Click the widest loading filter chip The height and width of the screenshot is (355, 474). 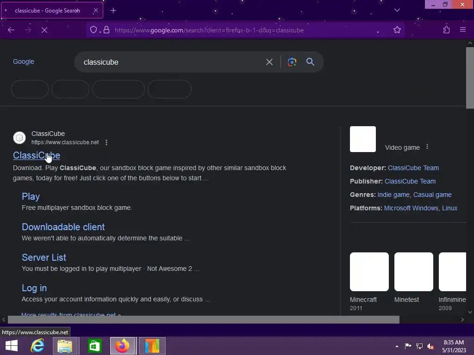[x=118, y=89]
